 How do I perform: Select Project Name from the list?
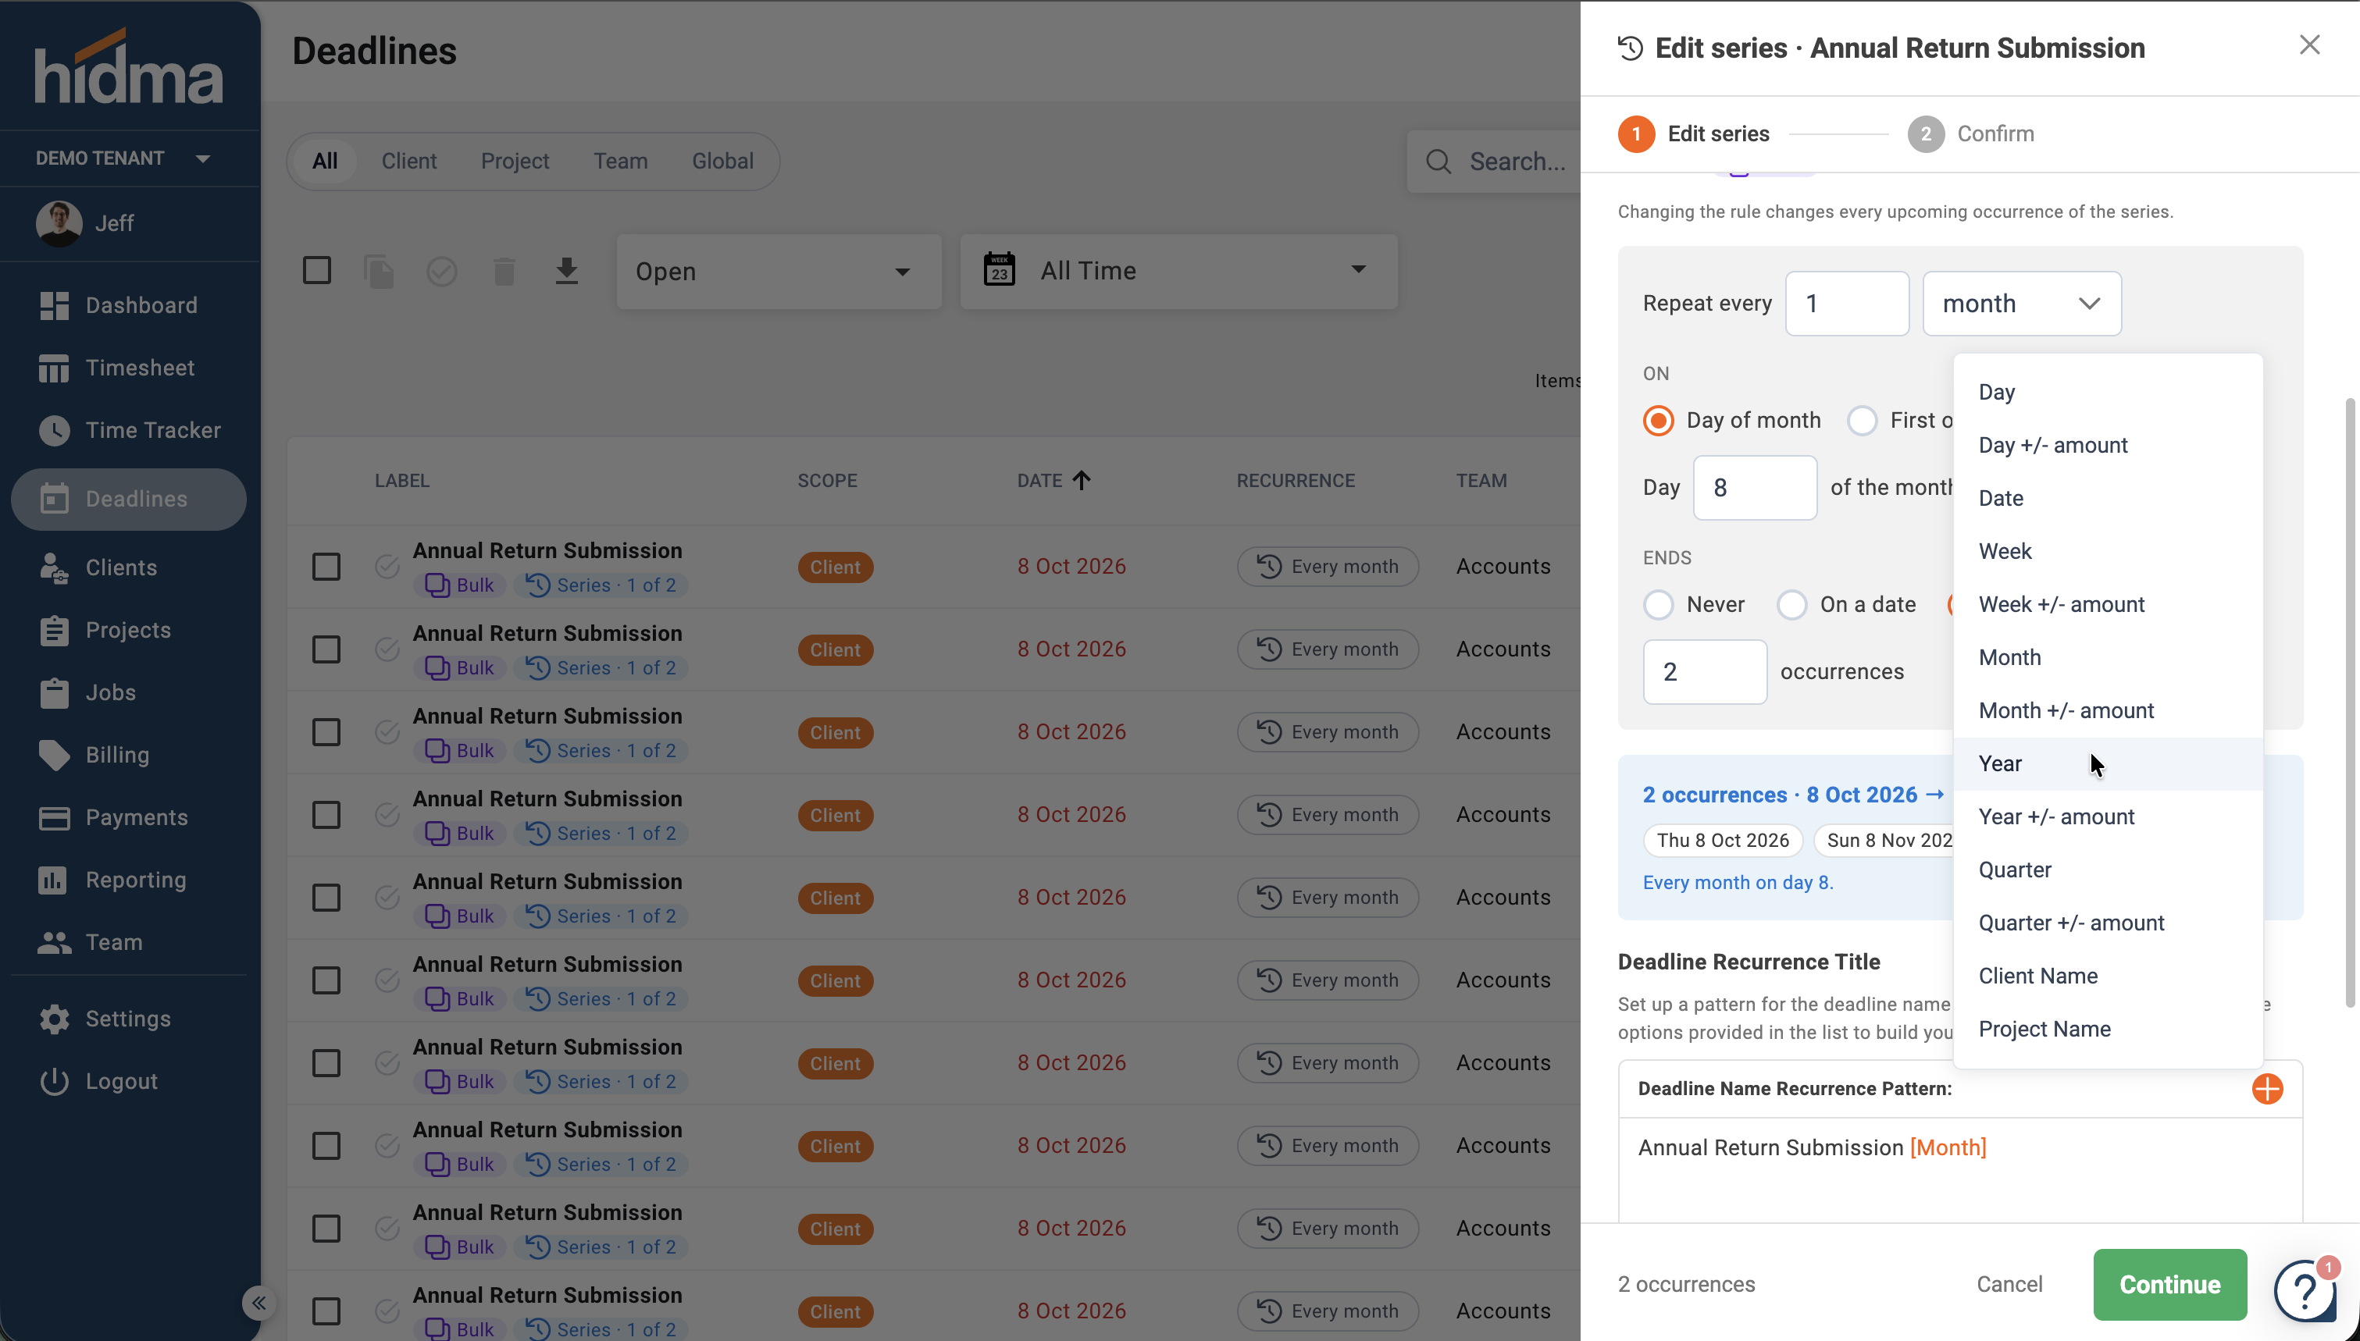click(2108, 1029)
